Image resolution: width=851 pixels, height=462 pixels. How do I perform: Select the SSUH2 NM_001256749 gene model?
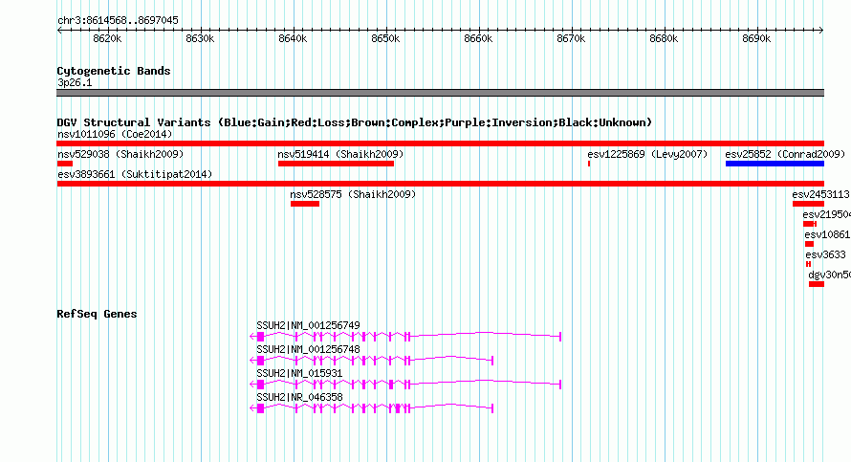pos(404,337)
